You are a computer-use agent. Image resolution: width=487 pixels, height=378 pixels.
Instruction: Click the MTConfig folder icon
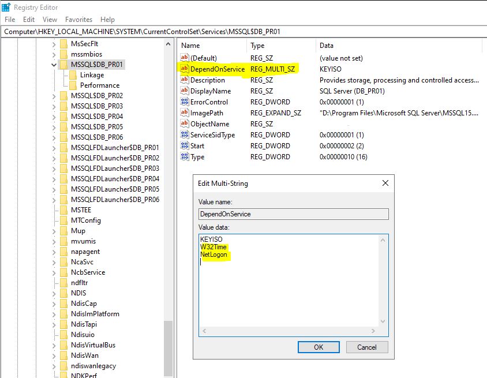(63, 220)
